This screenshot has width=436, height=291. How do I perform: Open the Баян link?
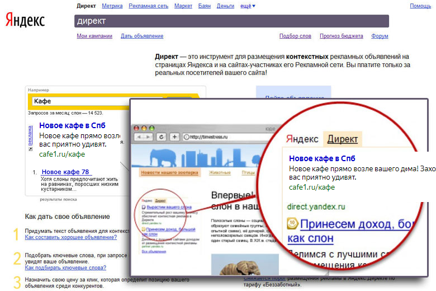205,6
